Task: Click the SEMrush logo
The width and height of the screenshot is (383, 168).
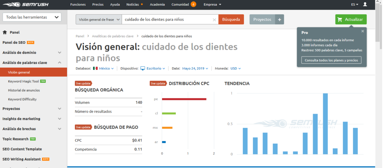Action: pyautogui.click(x=31, y=4)
